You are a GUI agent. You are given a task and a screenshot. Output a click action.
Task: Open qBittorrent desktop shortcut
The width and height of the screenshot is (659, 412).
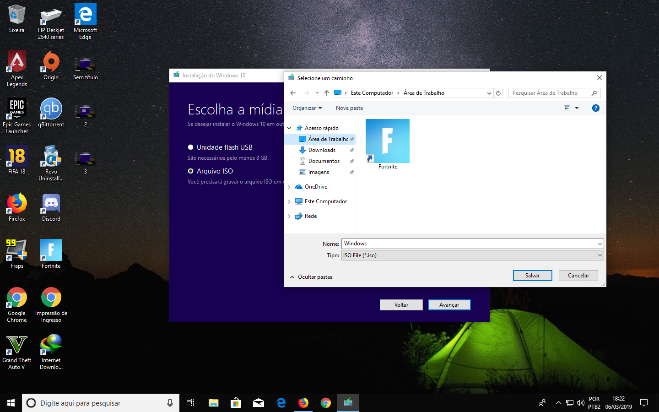click(x=51, y=113)
